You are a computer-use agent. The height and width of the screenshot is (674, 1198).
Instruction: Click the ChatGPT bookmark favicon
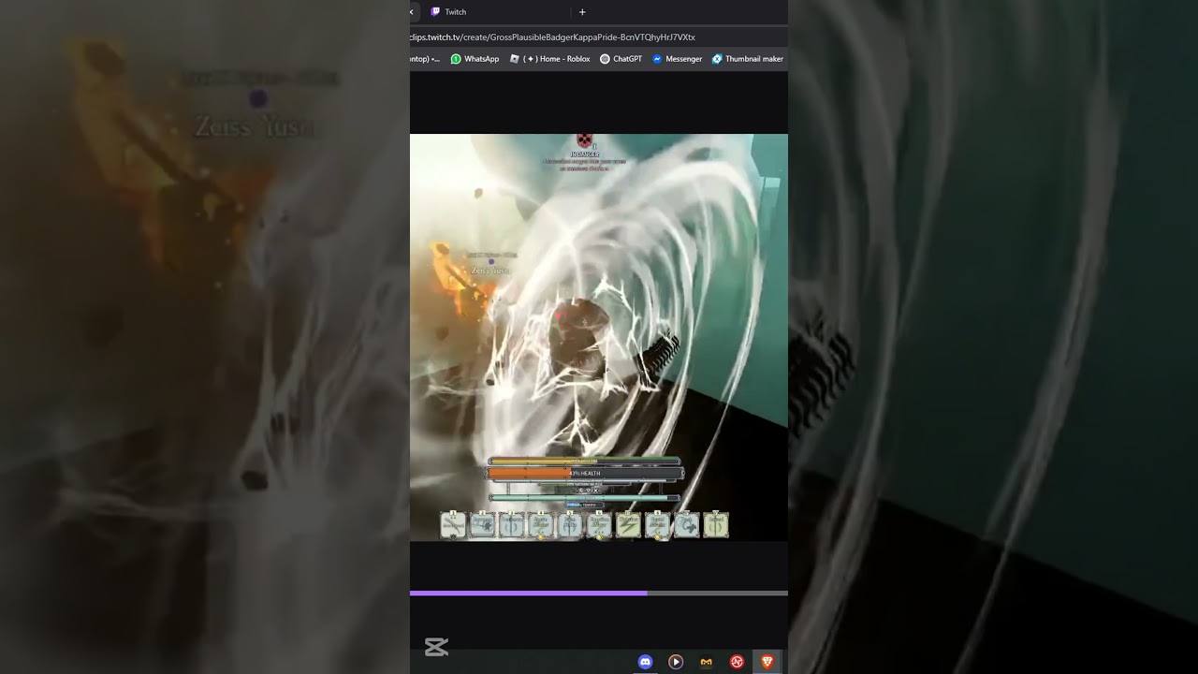pyautogui.click(x=605, y=59)
